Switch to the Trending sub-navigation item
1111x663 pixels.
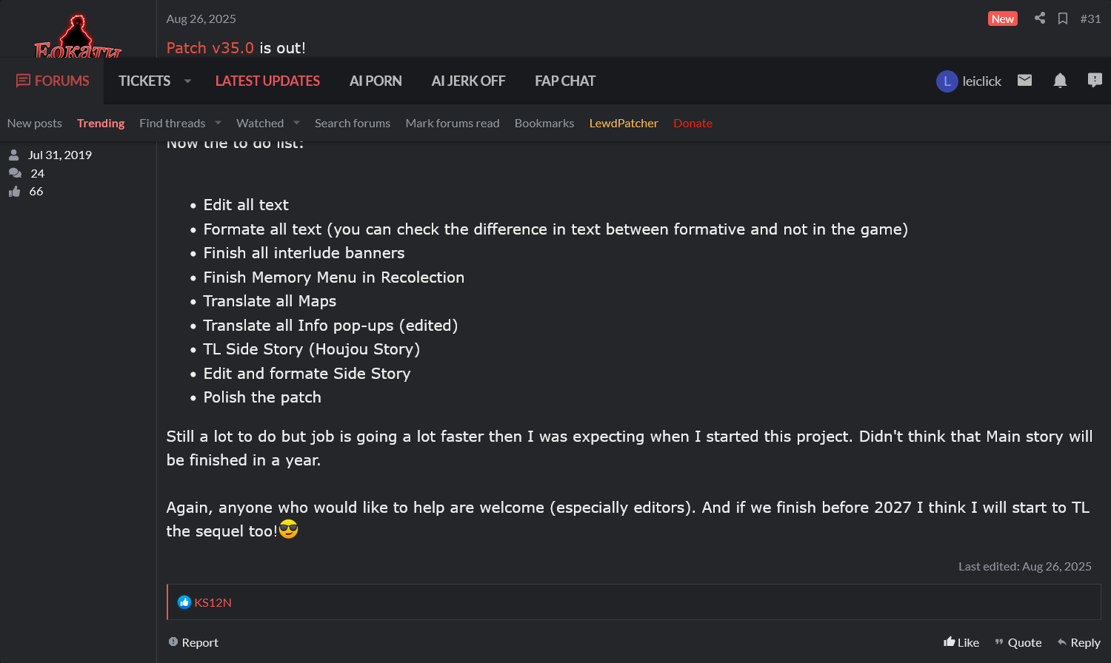tap(101, 123)
